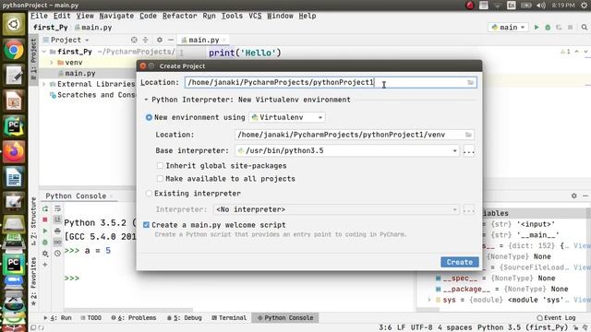
Task: Open Google Chrome from the Ubuntu dock
Action: tap(14, 50)
